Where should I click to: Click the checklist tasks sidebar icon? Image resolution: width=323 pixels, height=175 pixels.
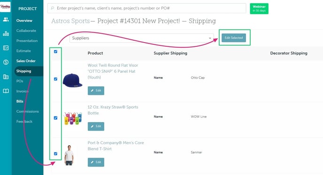[6, 48]
